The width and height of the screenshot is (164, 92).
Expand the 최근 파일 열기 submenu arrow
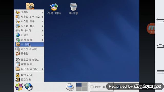(x=43, y=69)
